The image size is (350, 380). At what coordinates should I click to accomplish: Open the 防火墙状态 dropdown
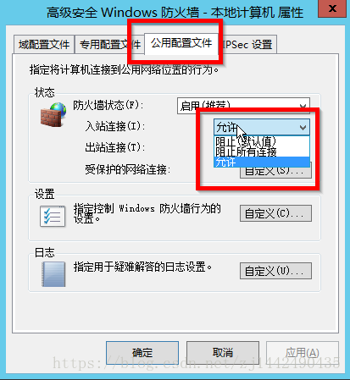[x=243, y=106]
